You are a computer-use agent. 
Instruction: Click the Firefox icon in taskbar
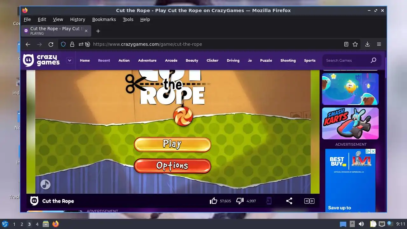55,224
